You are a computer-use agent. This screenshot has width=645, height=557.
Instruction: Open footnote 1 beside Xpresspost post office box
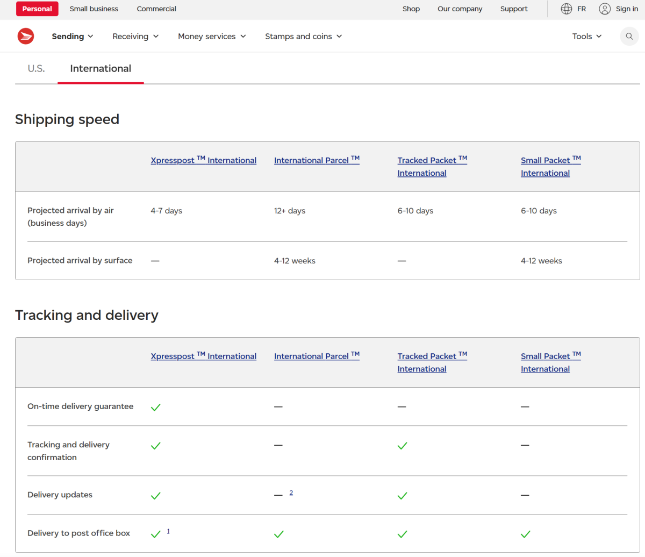tap(168, 531)
